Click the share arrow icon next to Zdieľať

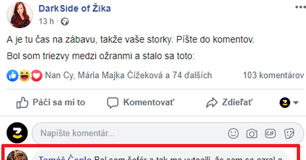tap(212, 102)
